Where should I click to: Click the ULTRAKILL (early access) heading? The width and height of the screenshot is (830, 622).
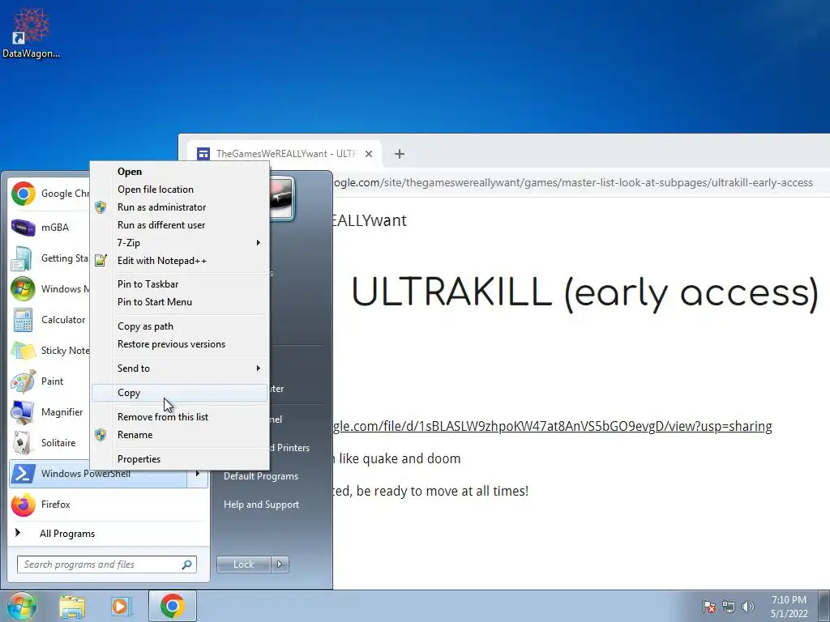(x=585, y=292)
